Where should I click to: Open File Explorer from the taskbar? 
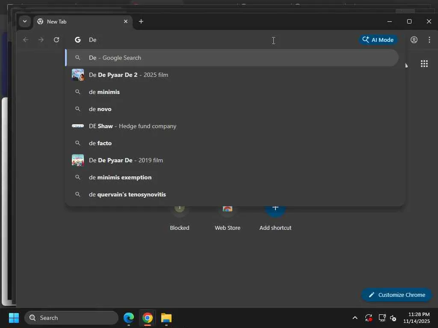click(x=166, y=318)
